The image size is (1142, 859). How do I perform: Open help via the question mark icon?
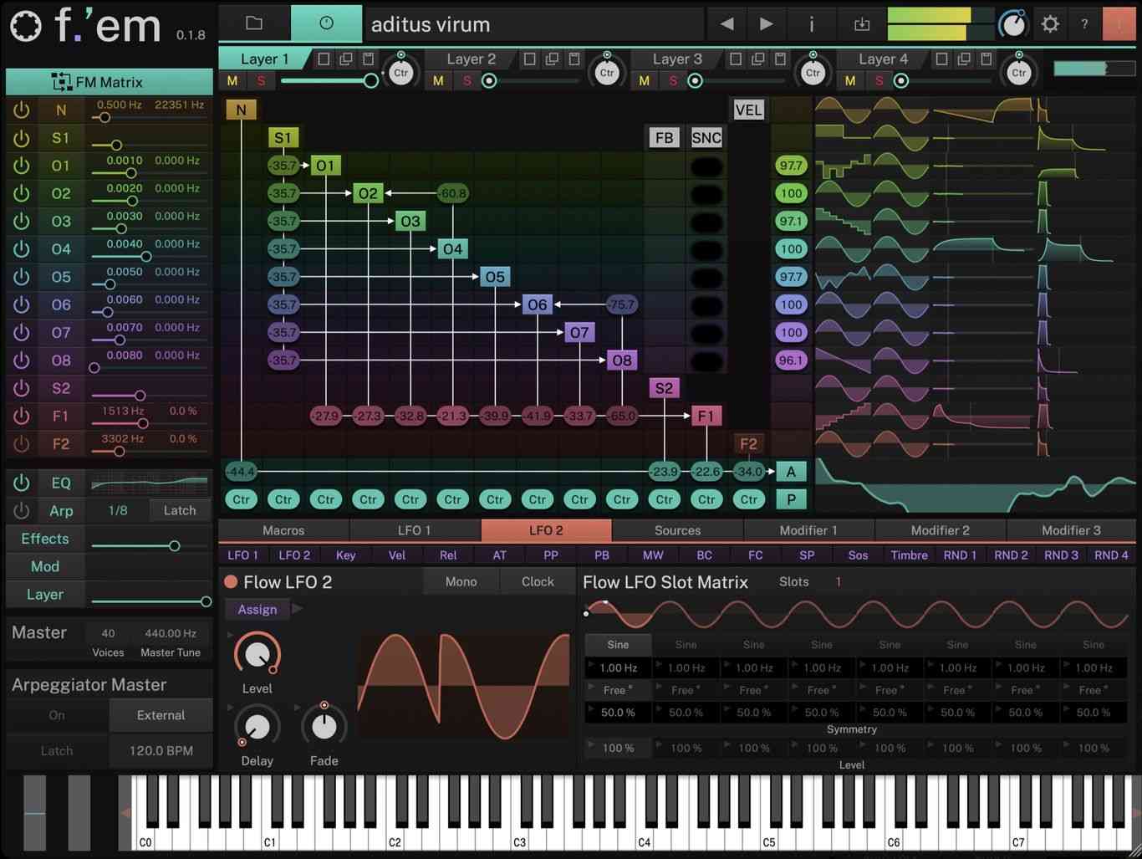tap(1084, 24)
